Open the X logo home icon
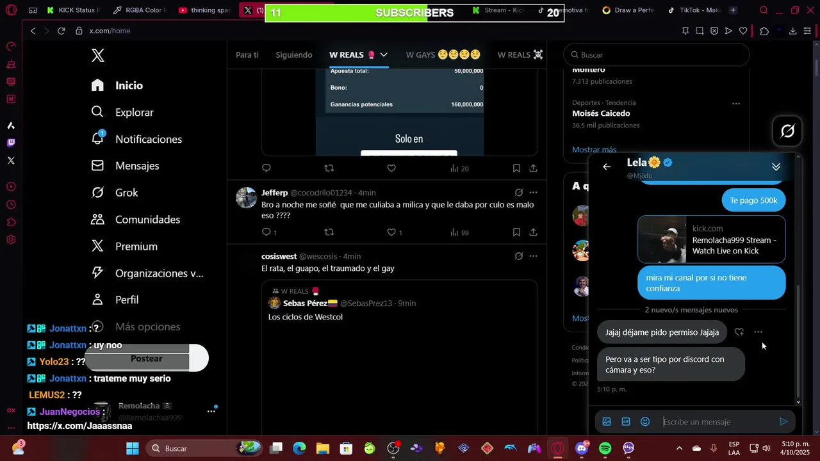This screenshot has height=461, width=820. (98, 56)
